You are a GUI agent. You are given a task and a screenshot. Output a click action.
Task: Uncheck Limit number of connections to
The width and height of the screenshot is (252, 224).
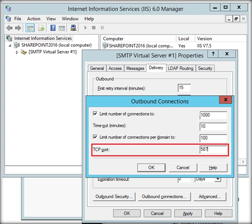(x=95, y=114)
